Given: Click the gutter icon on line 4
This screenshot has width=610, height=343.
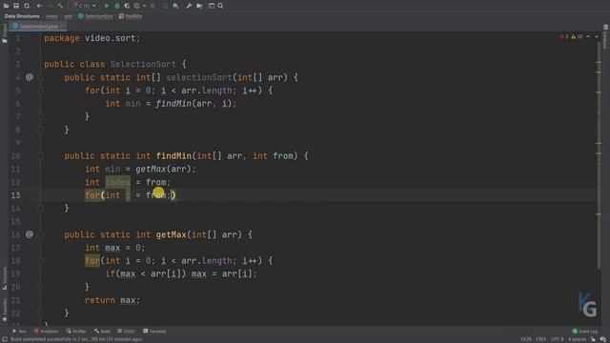Looking at the screenshot, I should pos(30,77).
